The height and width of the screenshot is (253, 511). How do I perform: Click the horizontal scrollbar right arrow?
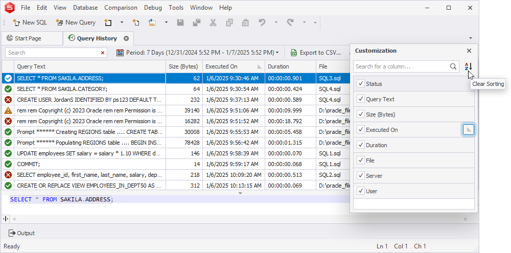(x=466, y=219)
